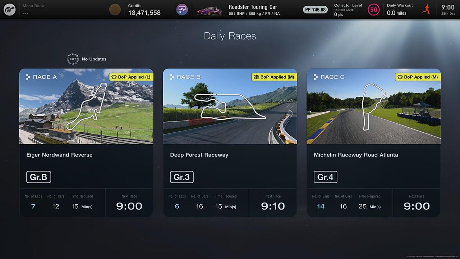This screenshot has height=259, width=460.
Task: Click the No Updates status text
Action: click(x=94, y=59)
